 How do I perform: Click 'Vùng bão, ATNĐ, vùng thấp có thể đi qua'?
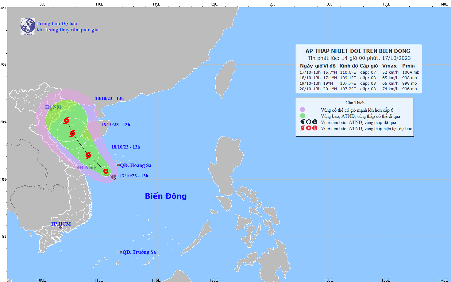click(360, 116)
